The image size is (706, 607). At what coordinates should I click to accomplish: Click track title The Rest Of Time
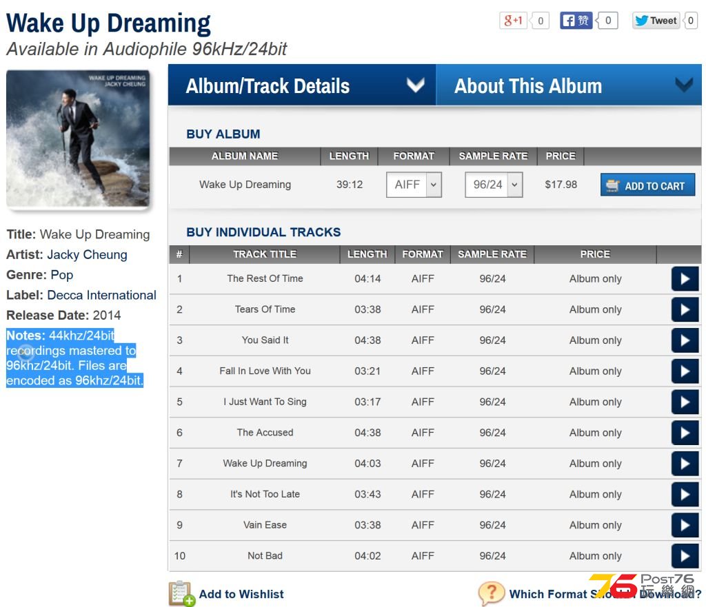pyautogui.click(x=265, y=278)
